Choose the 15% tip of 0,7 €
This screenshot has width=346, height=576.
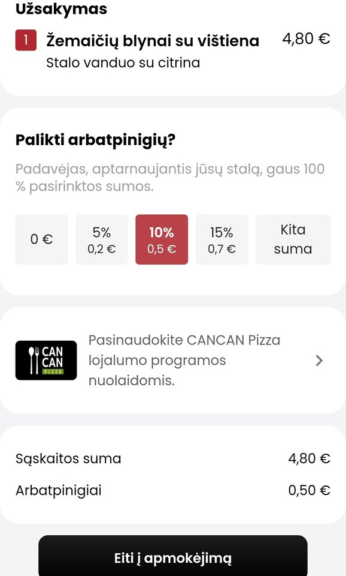[x=221, y=239]
